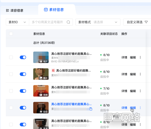Image resolution: width=151 pixels, height=129 pixels.
Task: Open the 素材ID dropdown
Action: [x=17, y=22]
